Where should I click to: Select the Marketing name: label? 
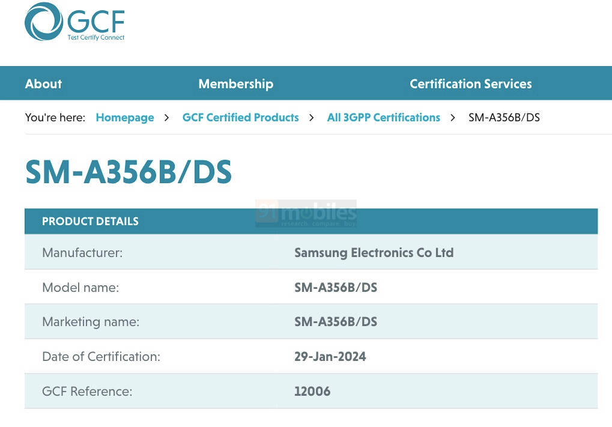coord(91,322)
